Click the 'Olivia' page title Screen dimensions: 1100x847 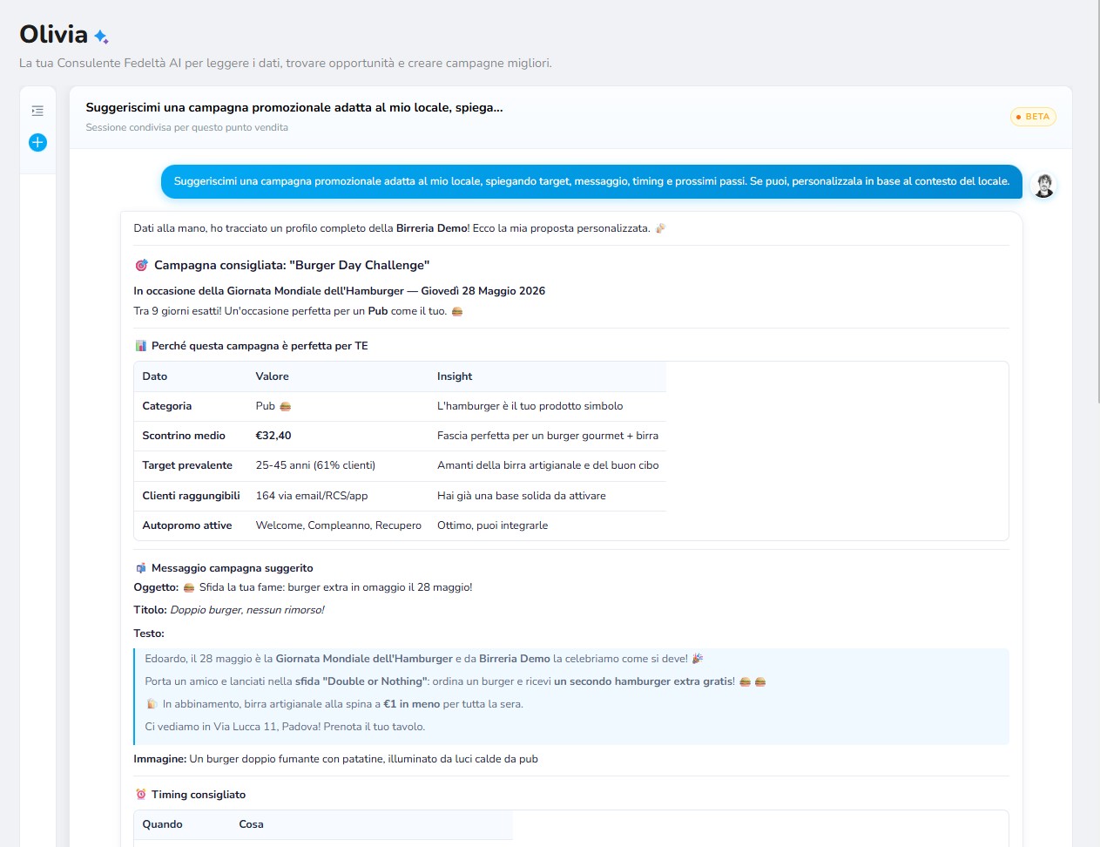[x=54, y=35]
